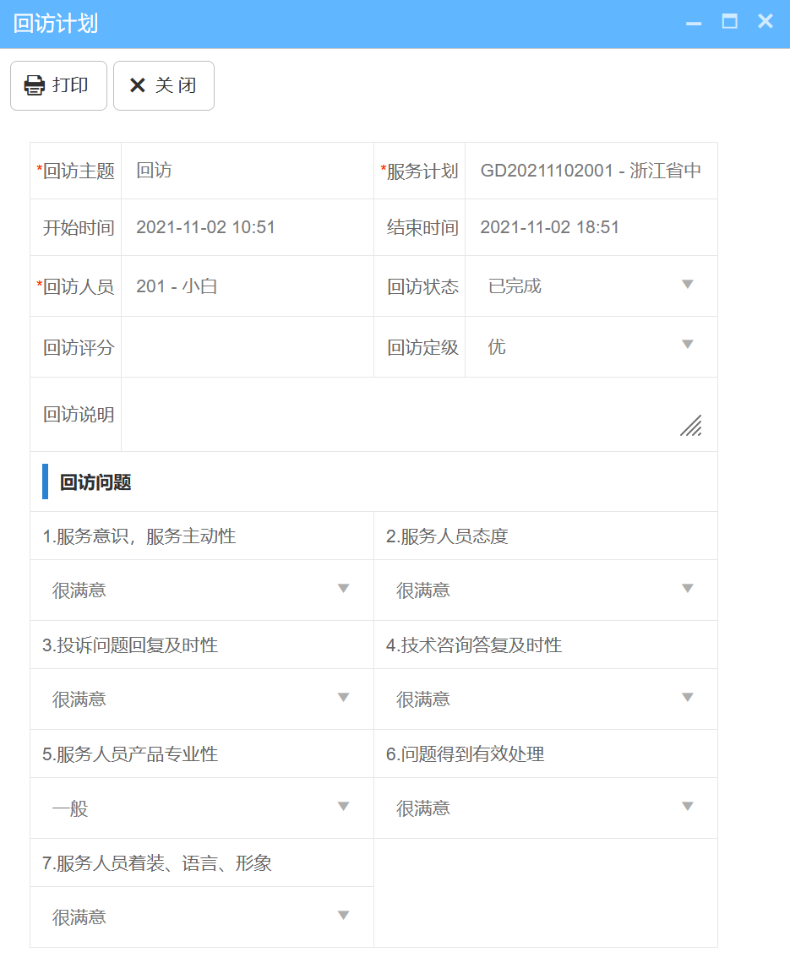Click inside the 回访评分 input field
The width and height of the screenshot is (790, 963).
245,346
